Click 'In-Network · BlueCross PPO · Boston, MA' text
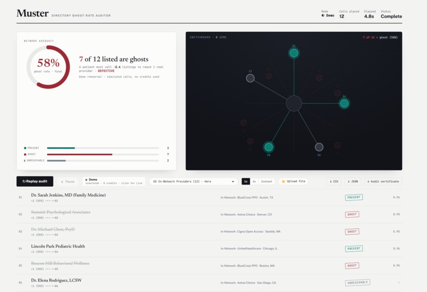Screen dimensions: 427x292 (247, 266)
